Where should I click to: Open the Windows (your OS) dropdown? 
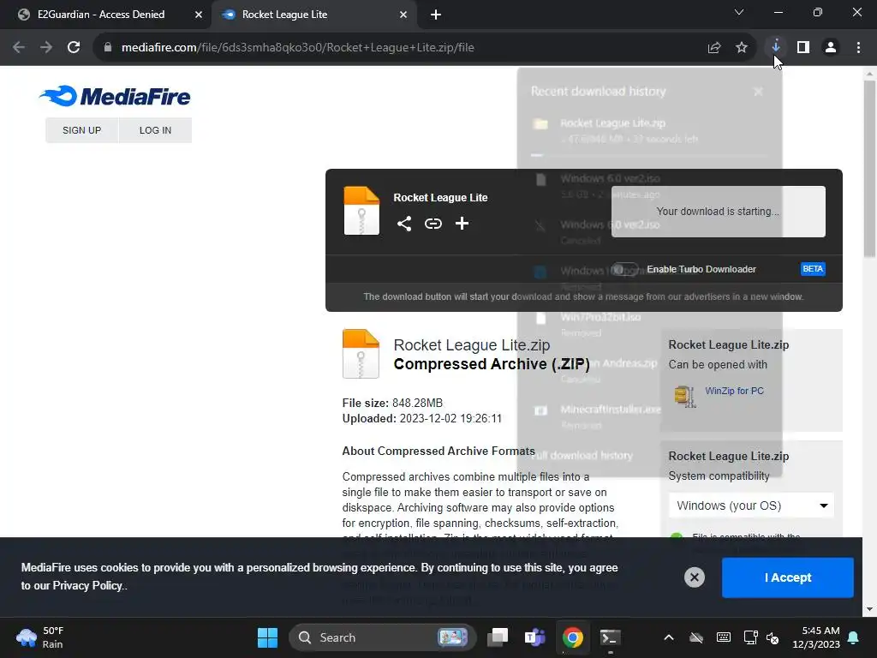(751, 505)
